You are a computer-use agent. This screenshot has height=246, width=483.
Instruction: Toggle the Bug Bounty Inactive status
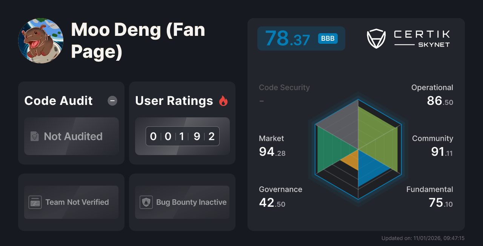(x=182, y=202)
